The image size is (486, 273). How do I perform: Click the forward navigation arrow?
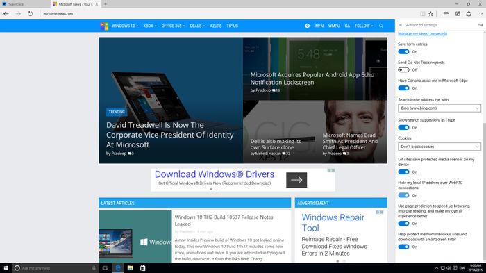click(18, 14)
